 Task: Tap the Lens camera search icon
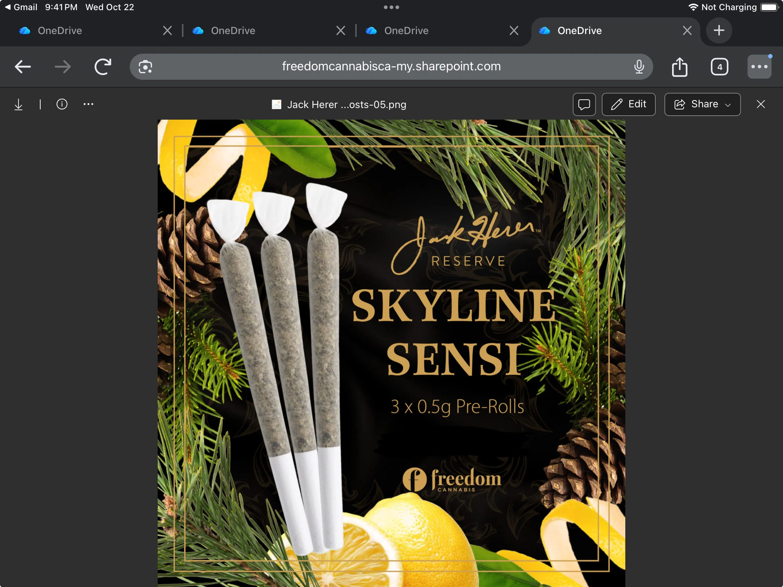pyautogui.click(x=145, y=67)
